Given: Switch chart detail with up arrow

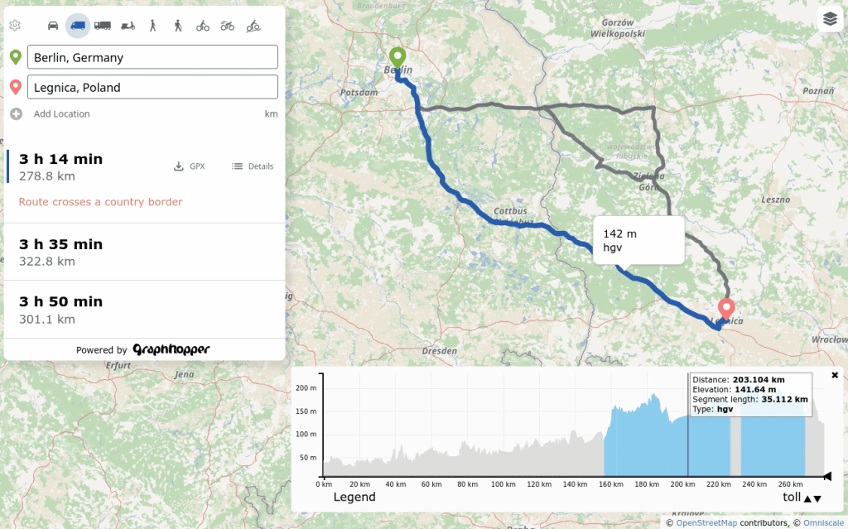Looking at the screenshot, I should click(x=807, y=498).
